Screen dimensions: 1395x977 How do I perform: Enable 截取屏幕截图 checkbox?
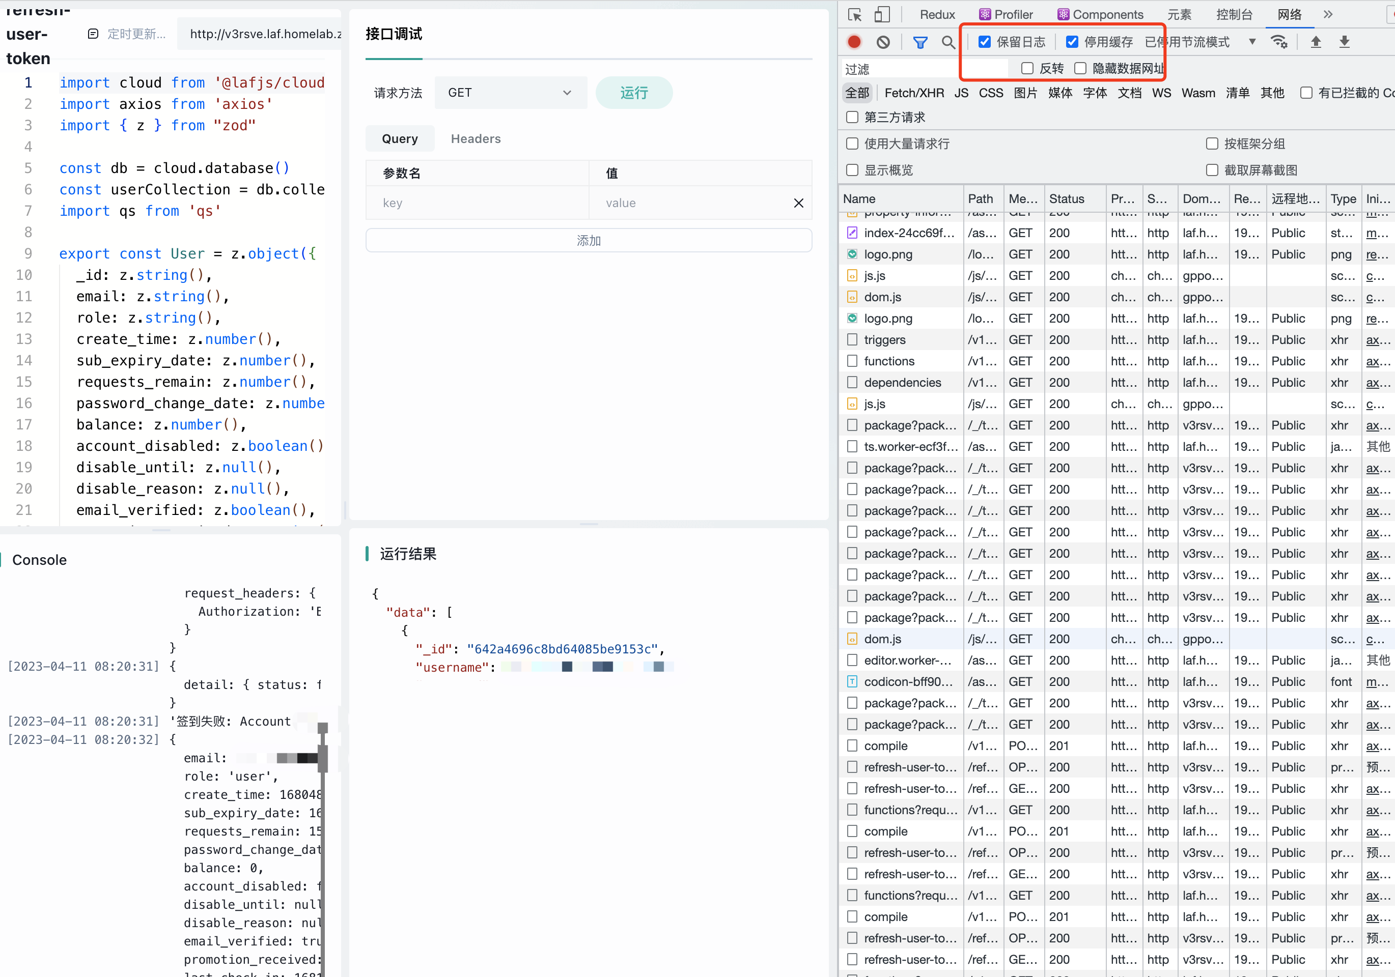tap(1212, 170)
